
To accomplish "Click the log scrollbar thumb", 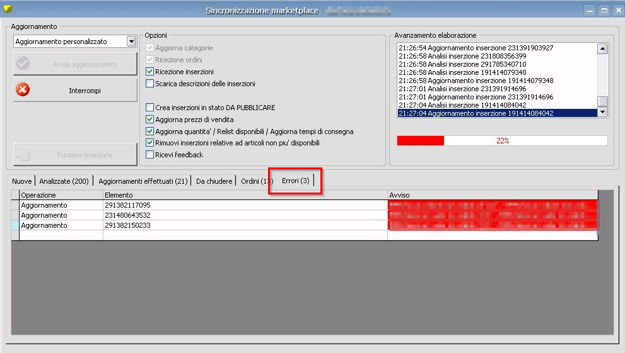I will point(603,101).
